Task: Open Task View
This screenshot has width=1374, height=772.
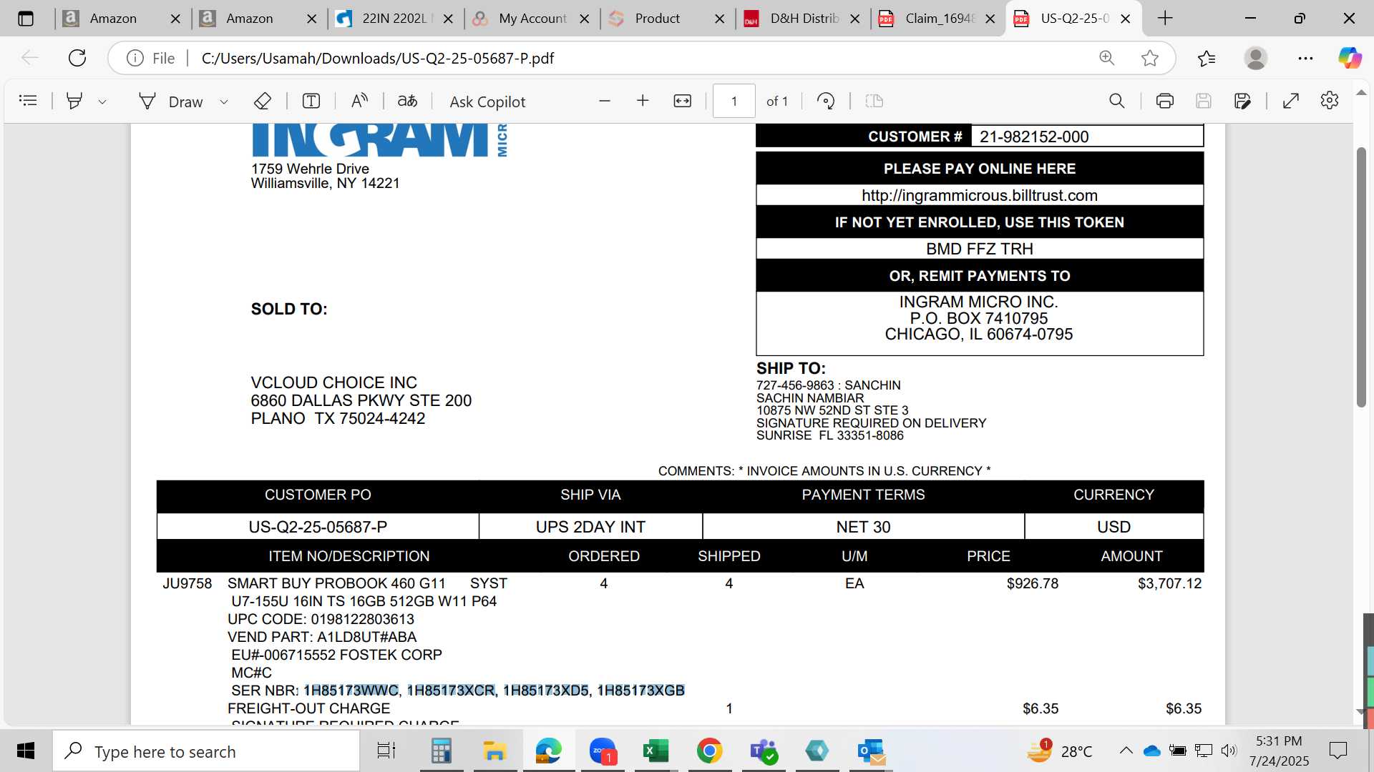Action: click(386, 751)
